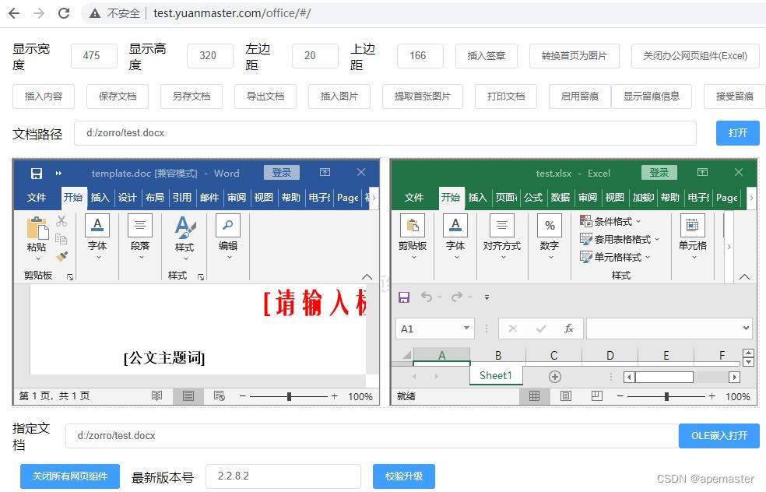Click the 显示宽度 input showing 475

tap(93, 56)
